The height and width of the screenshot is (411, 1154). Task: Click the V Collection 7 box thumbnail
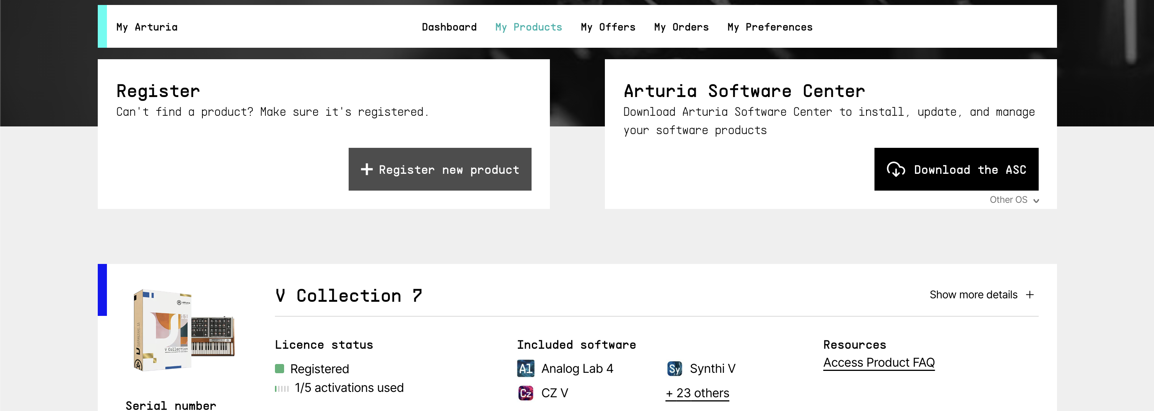point(184,330)
